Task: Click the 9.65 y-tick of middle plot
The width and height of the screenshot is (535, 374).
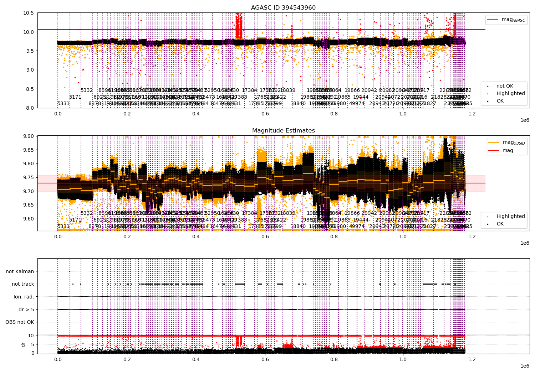Action: [28, 205]
